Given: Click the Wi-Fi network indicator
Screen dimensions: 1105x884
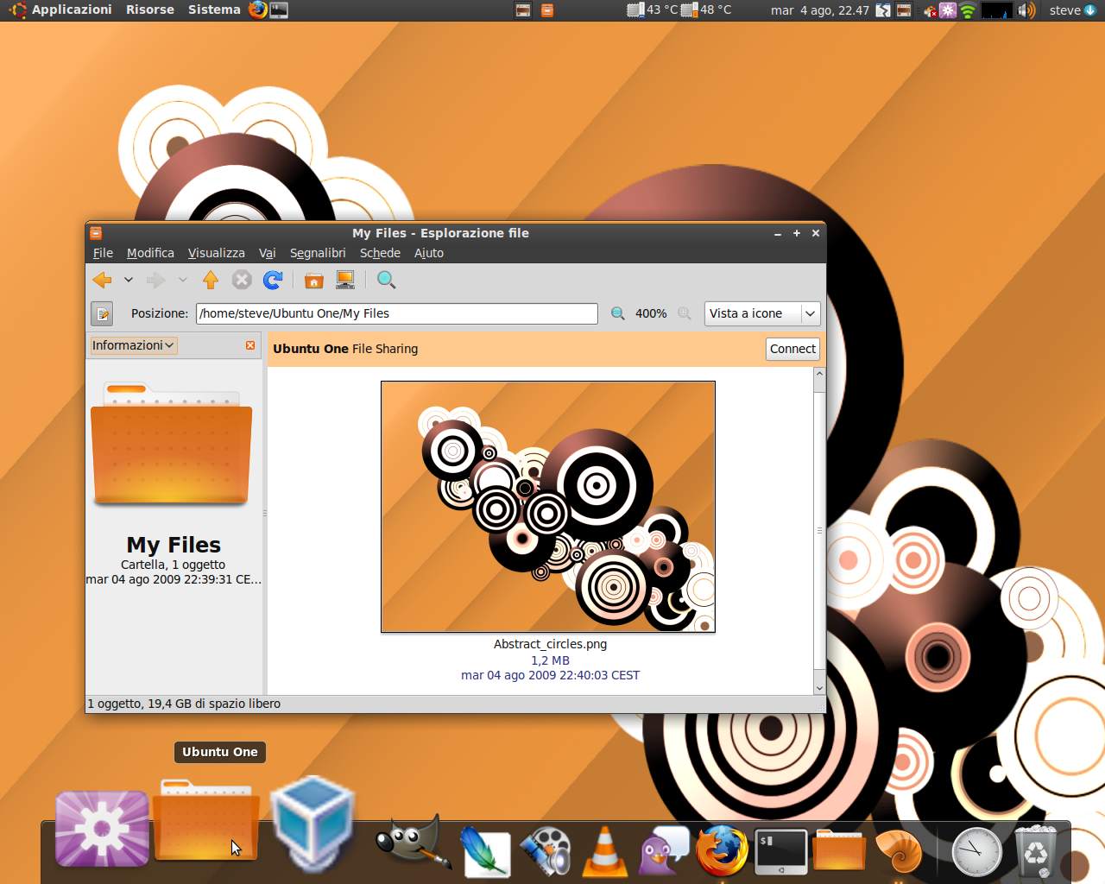Looking at the screenshot, I should (968, 10).
